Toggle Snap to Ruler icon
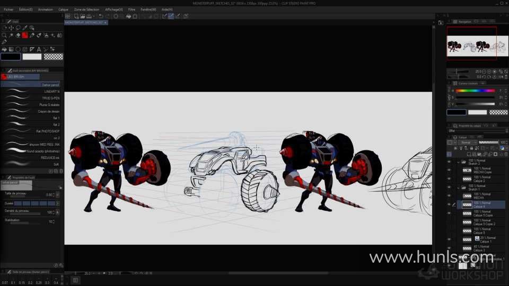 (164, 16)
